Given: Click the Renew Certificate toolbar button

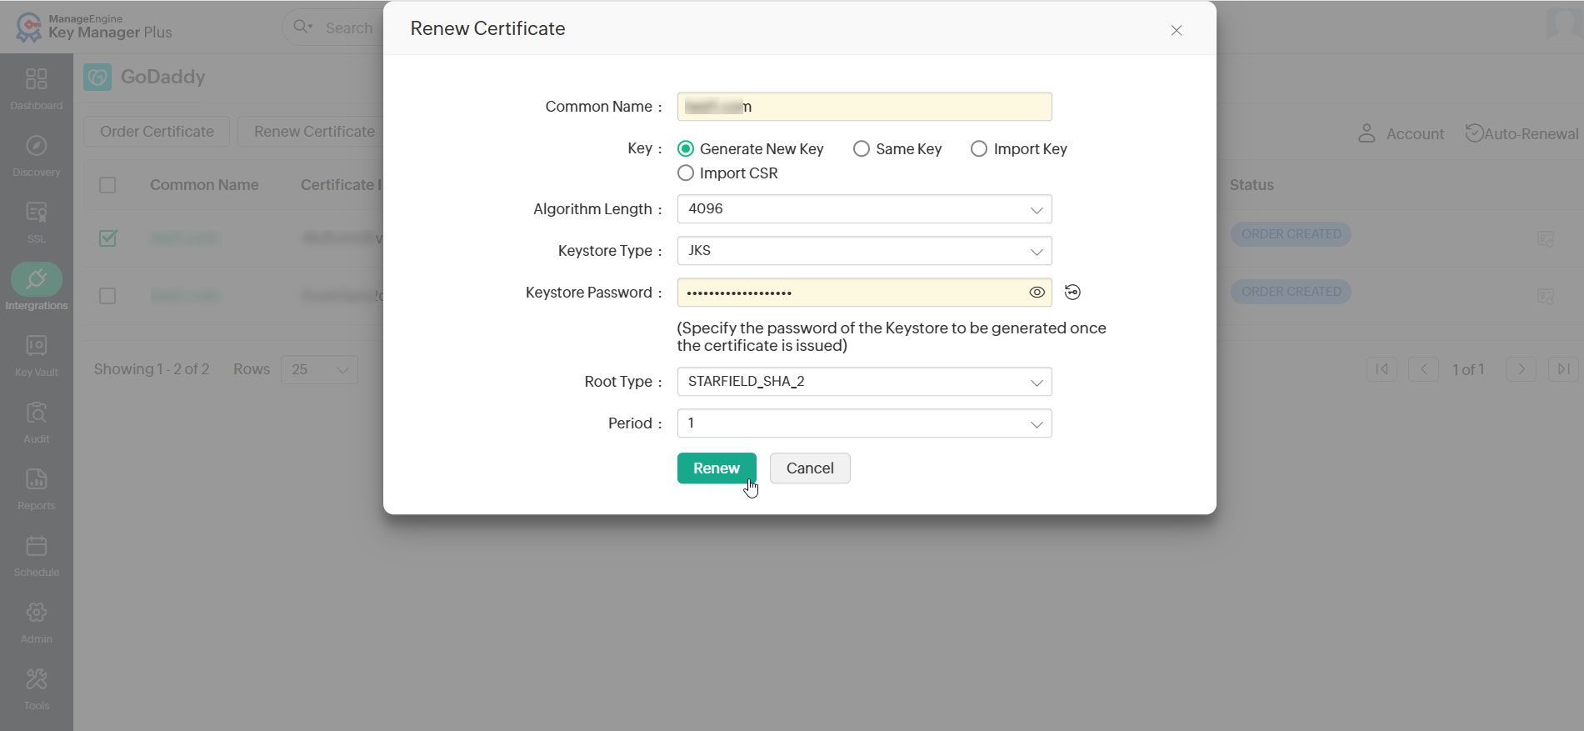Looking at the screenshot, I should (x=314, y=132).
